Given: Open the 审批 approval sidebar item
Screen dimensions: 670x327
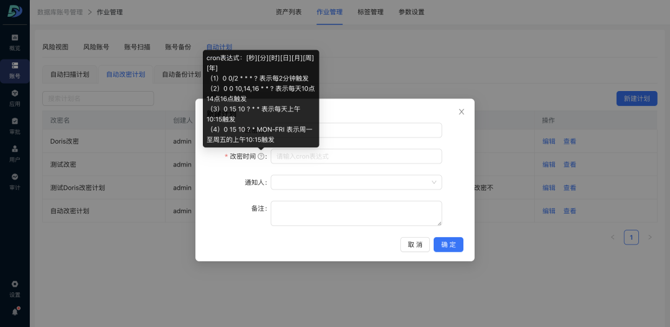Looking at the screenshot, I should [x=14, y=126].
